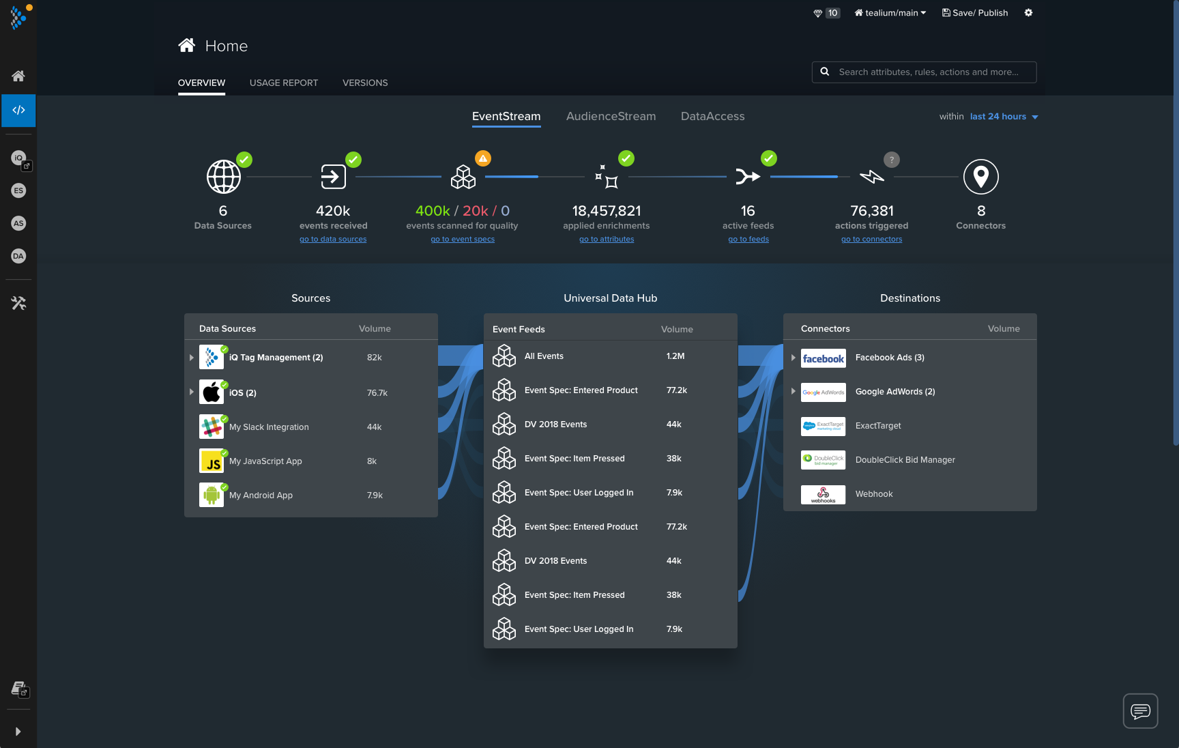Viewport: 1179px width, 748px height.
Task: Follow the go to event specs link
Action: pos(463,239)
